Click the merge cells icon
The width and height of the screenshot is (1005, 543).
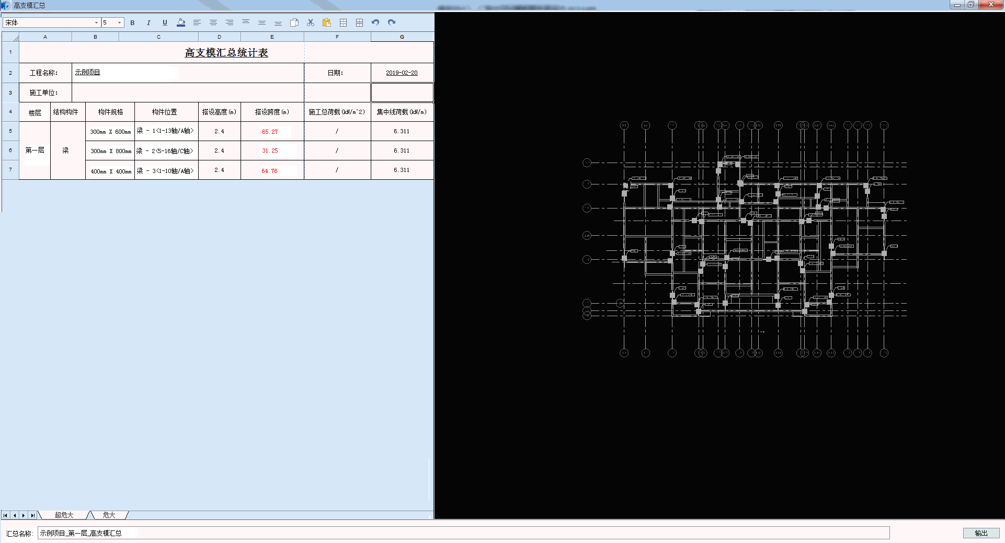[343, 22]
